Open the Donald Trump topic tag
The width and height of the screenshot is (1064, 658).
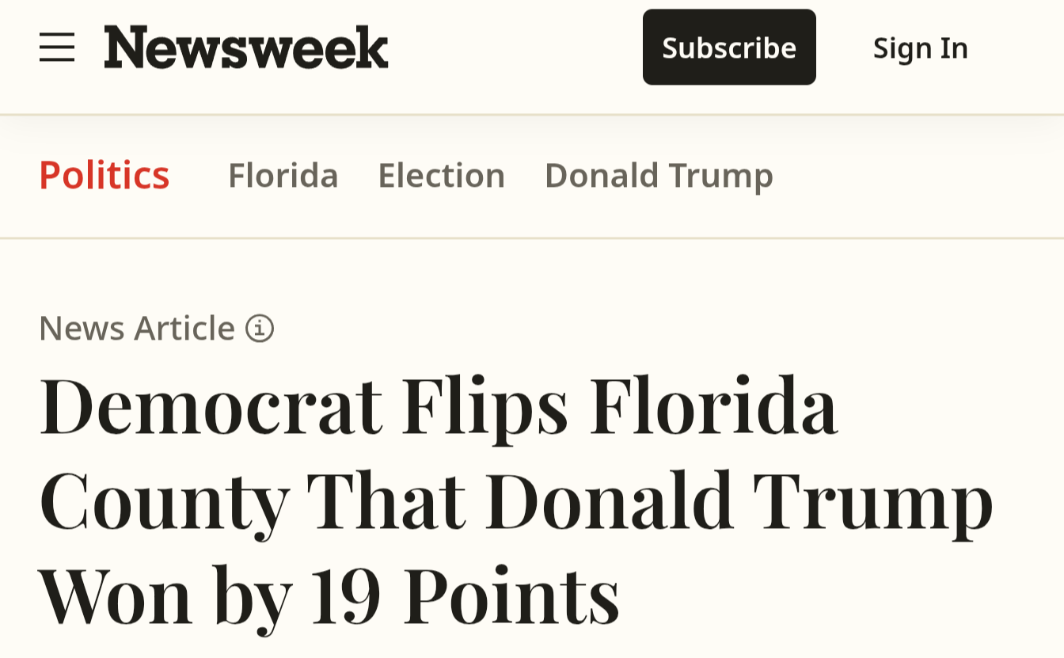pyautogui.click(x=659, y=175)
